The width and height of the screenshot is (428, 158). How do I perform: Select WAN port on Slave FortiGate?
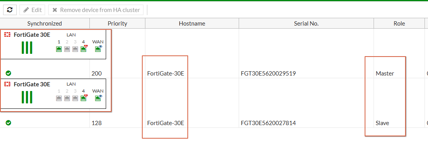[x=98, y=98]
